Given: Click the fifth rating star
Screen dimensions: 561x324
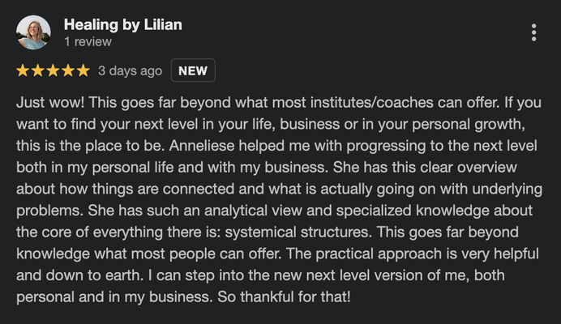Looking at the screenshot, I should tap(83, 70).
